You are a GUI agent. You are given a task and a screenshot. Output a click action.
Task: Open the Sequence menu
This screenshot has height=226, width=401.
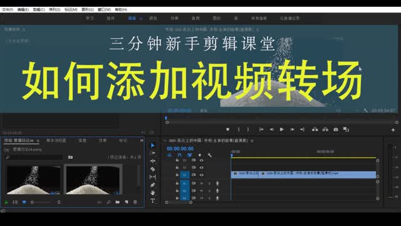(x=55, y=9)
